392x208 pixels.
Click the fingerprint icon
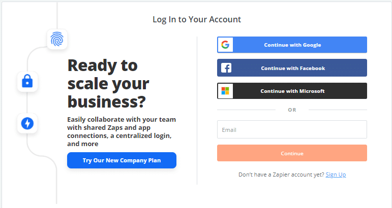[57, 39]
